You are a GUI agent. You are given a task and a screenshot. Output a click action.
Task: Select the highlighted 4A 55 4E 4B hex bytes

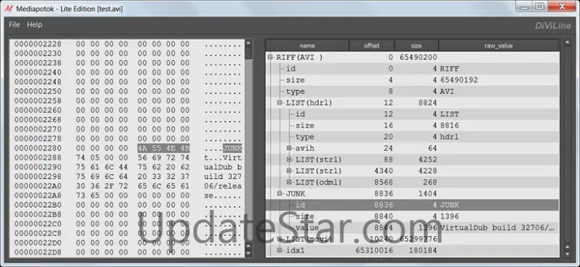(x=164, y=148)
